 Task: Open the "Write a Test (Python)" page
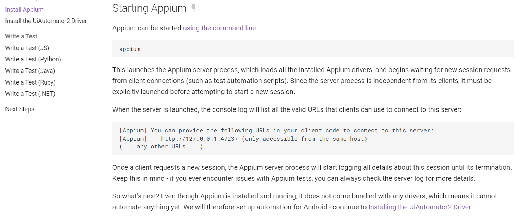33,59
